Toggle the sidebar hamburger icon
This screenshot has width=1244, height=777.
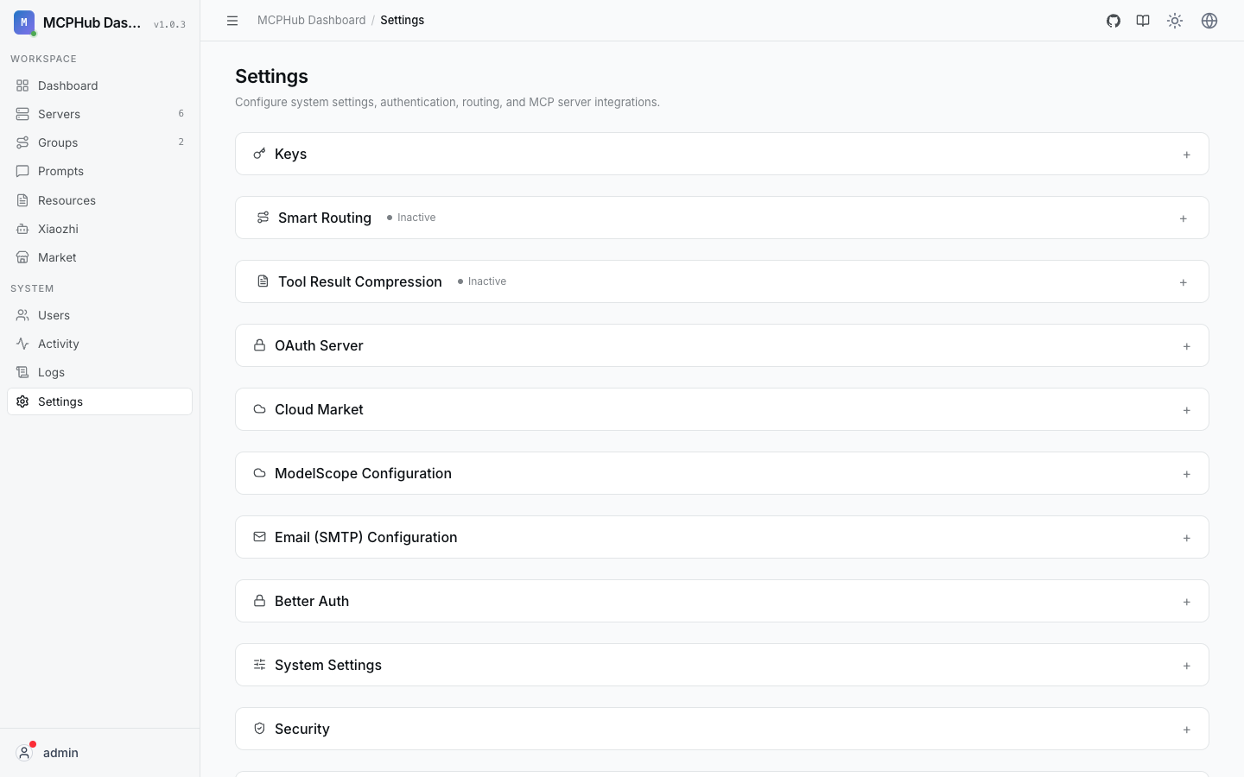(232, 21)
